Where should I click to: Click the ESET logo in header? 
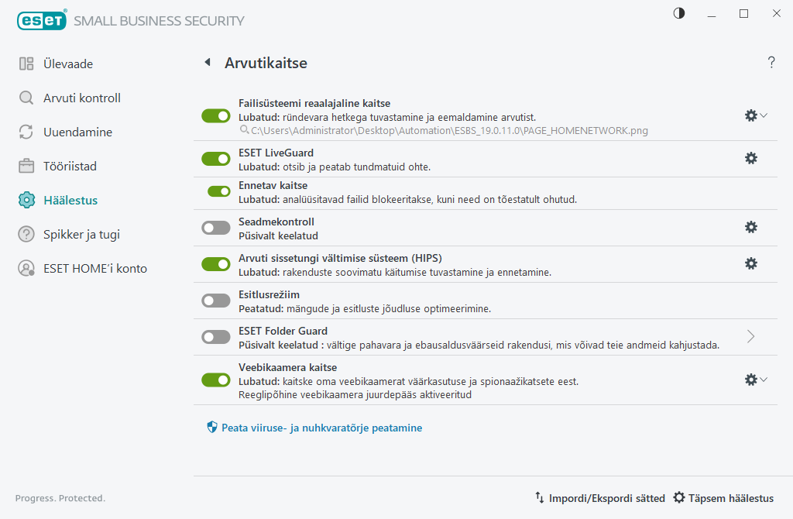click(41, 21)
